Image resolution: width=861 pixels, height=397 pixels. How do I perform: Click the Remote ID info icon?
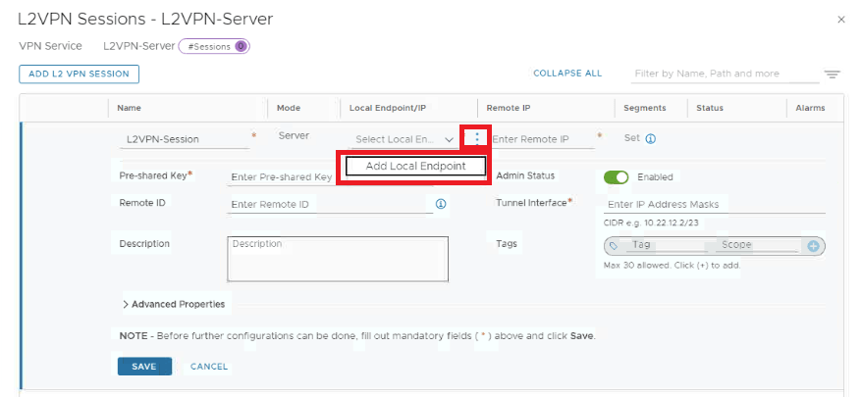tap(441, 204)
